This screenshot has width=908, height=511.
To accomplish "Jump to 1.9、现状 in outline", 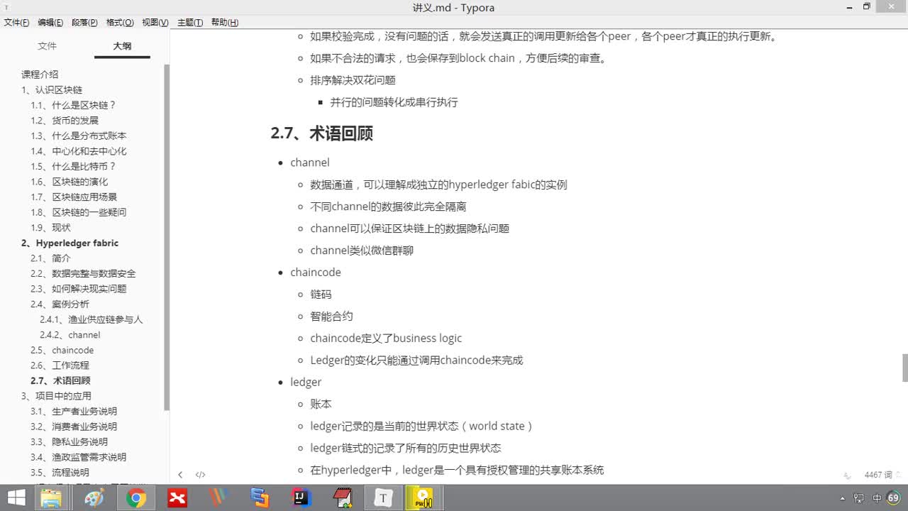I will tap(50, 228).
